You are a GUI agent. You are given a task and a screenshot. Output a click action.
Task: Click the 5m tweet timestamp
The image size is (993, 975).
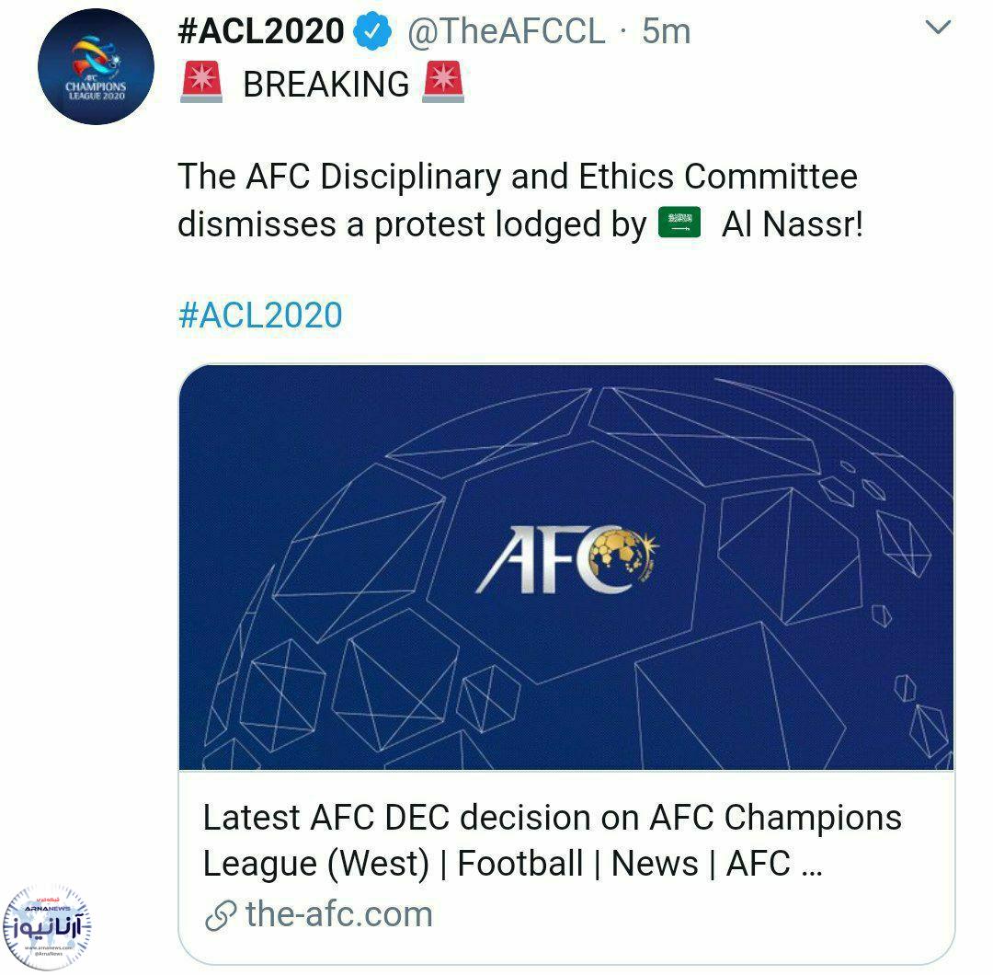[666, 31]
